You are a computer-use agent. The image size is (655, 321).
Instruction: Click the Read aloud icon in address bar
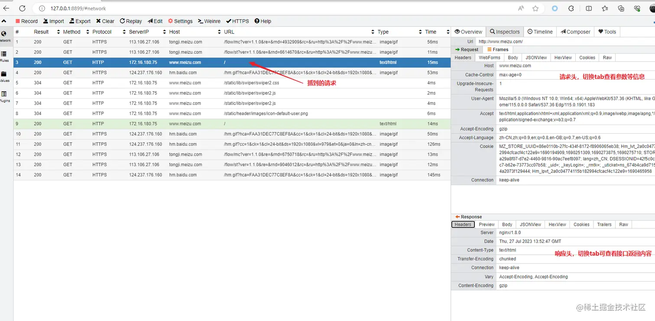[521, 8]
